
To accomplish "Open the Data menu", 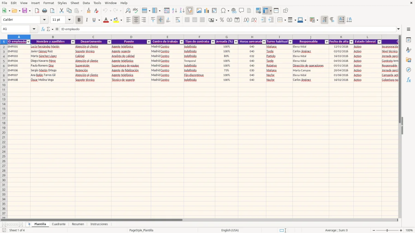I will coord(86,3).
